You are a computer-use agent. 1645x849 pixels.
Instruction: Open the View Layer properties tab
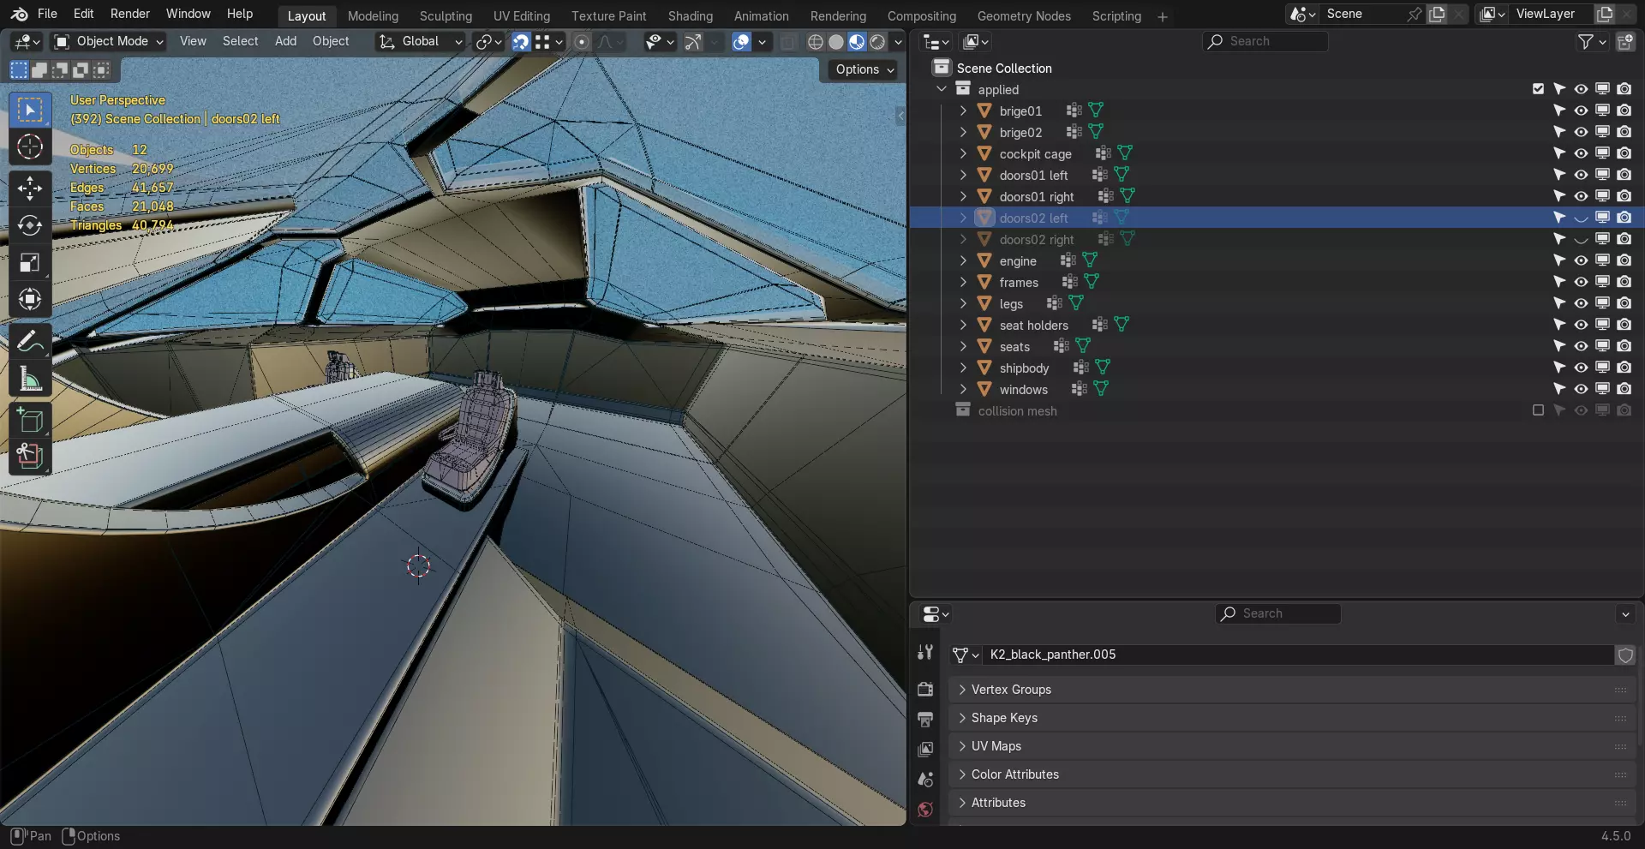click(925, 749)
